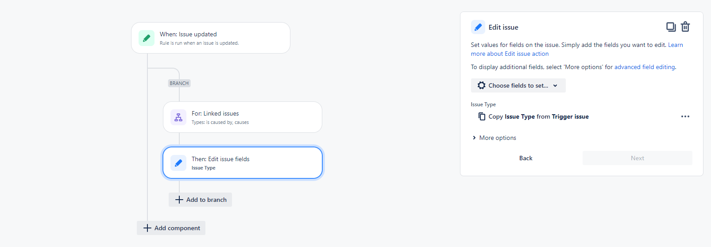Screen dimensions: 711x247
Task: Click the blue pencil Edit issue fields icon
Action: pos(178,163)
